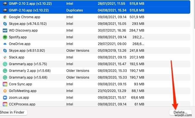195x118 pixels.
Task: Click the WD Discovery app icon
Action: [5, 30]
